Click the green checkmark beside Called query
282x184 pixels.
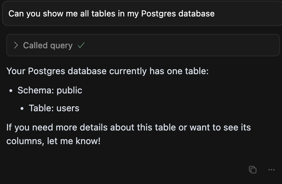click(81, 45)
